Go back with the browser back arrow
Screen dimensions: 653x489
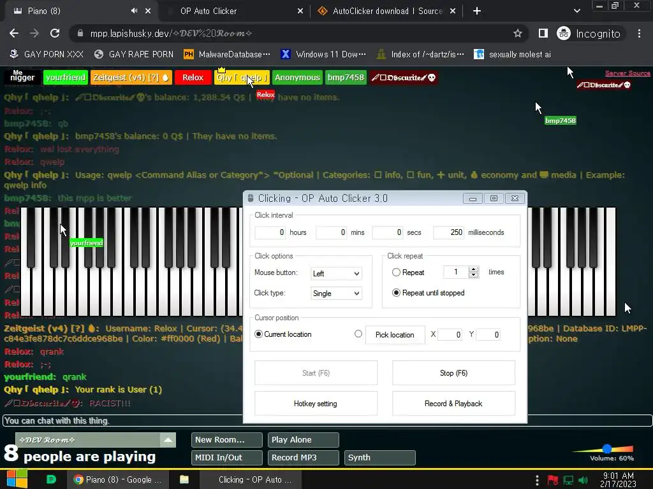[x=14, y=33]
